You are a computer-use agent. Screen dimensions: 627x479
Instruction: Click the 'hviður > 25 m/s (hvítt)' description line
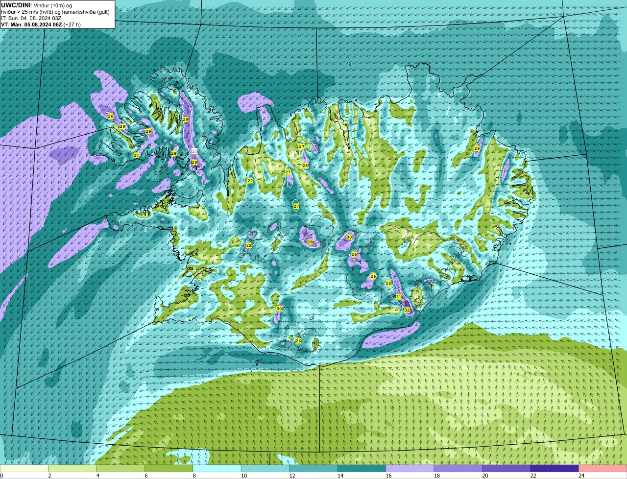click(x=55, y=12)
